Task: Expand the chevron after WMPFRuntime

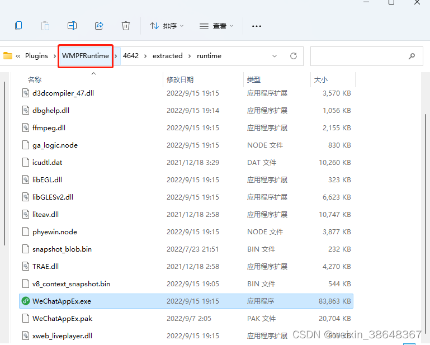Action: (x=116, y=56)
